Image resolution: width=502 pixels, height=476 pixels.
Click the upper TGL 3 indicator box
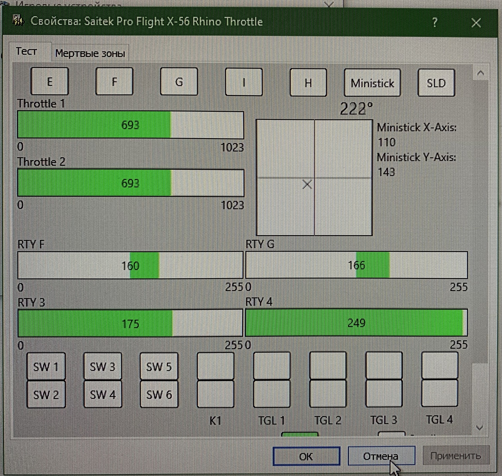tap(384, 366)
